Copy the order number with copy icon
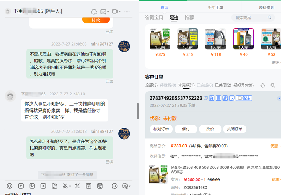281x195 pixels. (206, 98)
